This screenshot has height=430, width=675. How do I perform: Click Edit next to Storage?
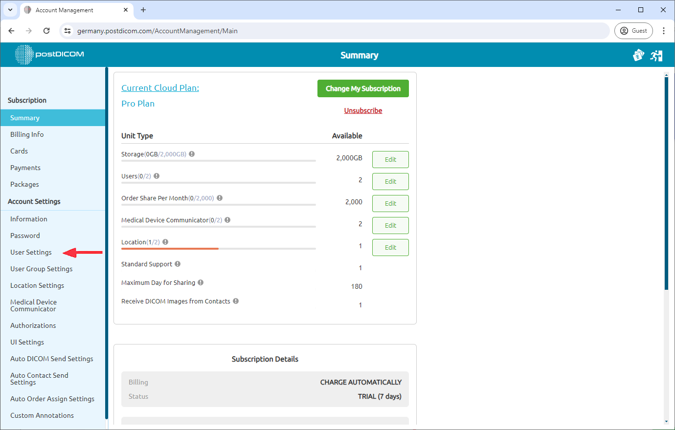coord(390,159)
